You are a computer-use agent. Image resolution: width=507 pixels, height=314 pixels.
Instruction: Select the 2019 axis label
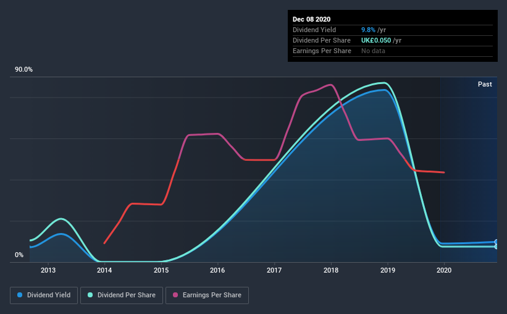[x=388, y=270]
